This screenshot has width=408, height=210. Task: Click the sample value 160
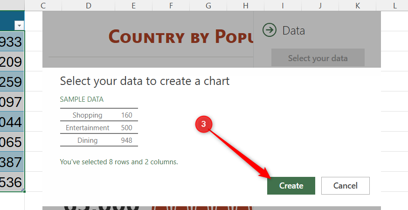pyautogui.click(x=127, y=115)
